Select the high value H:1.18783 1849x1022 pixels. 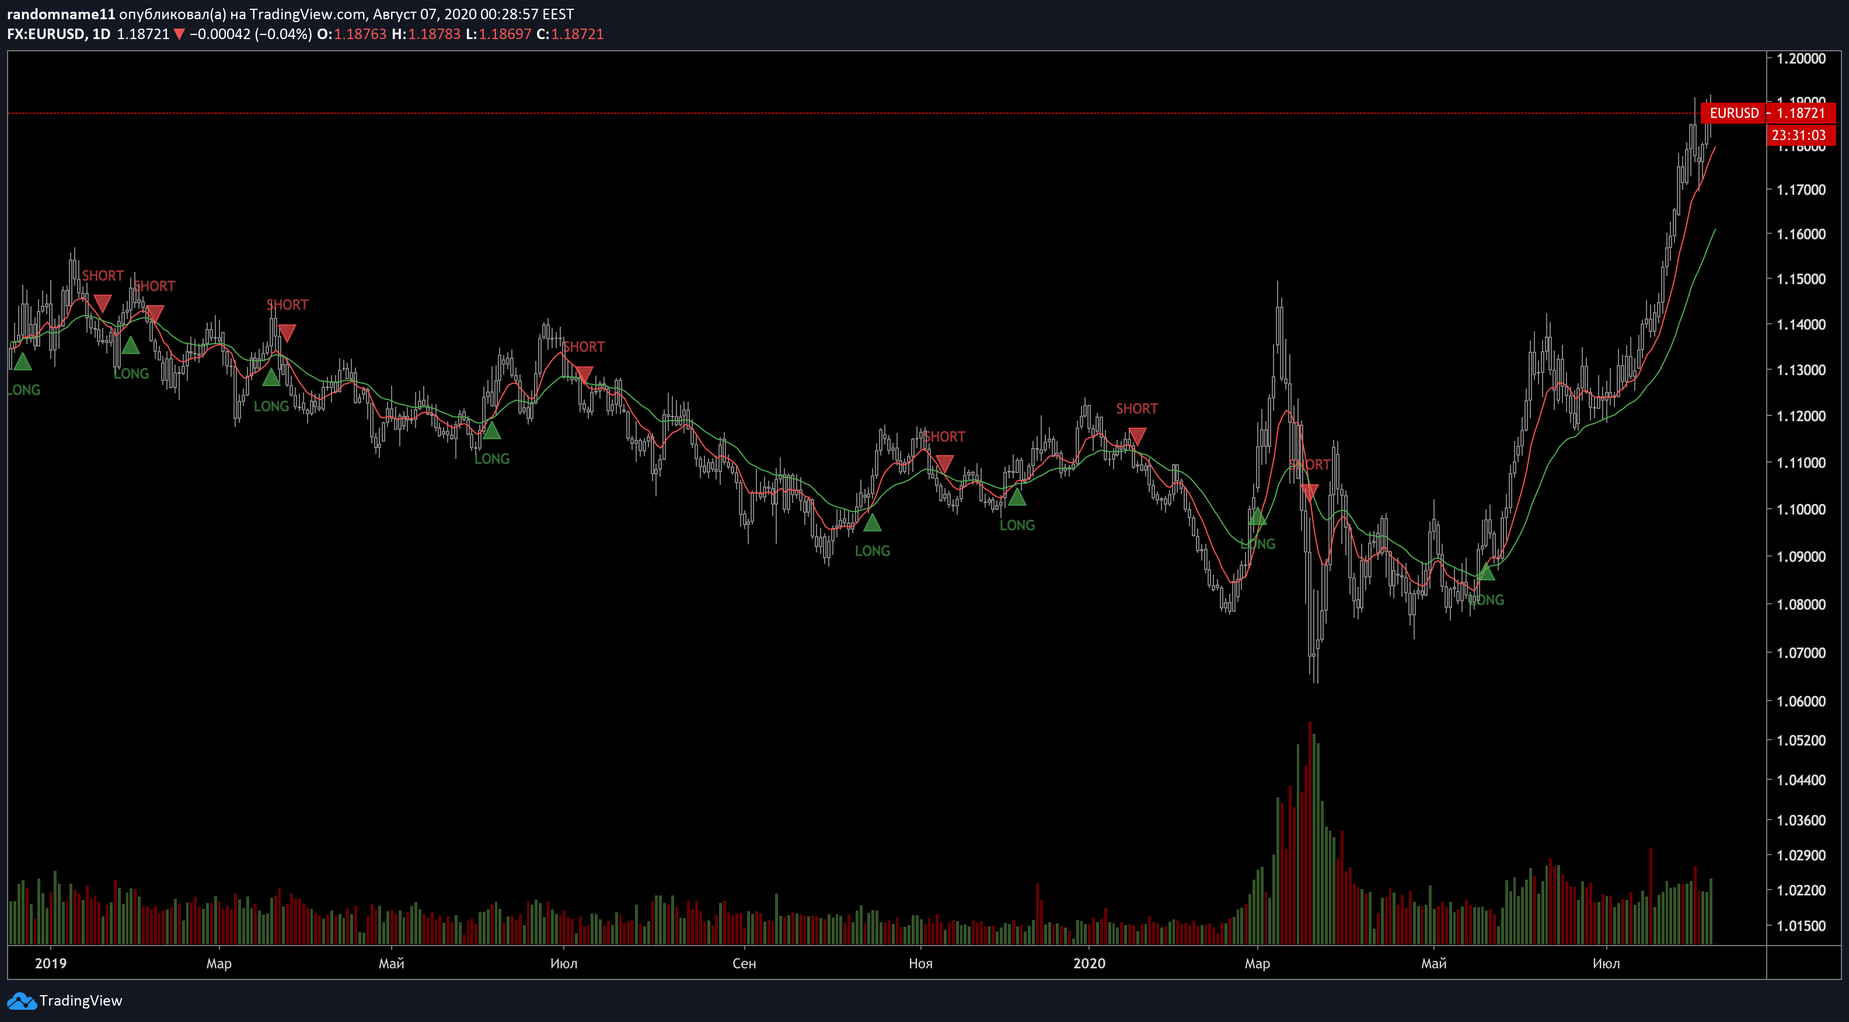427,34
